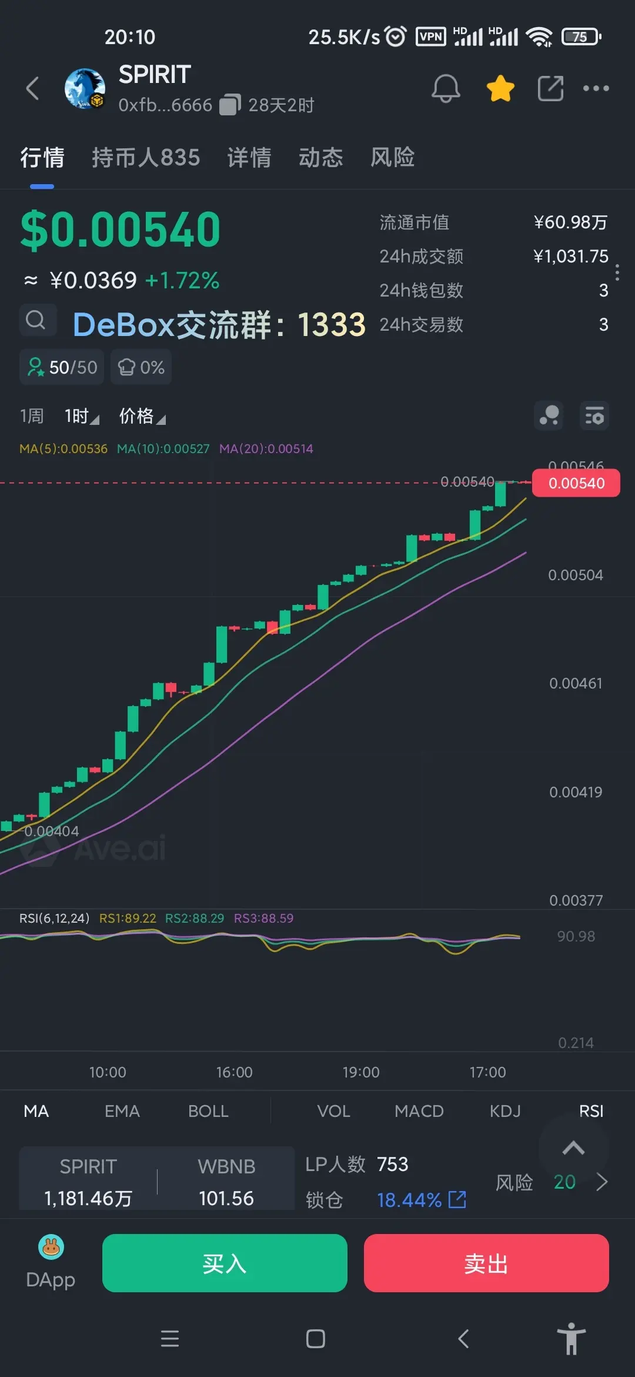This screenshot has height=1377, width=635.
Task: Select the RSI sub-indicator
Action: pyautogui.click(x=591, y=1111)
